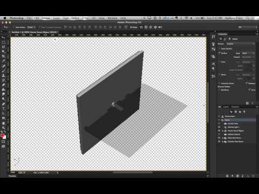Open the Image menu
259x194 pixels.
click(x=46, y=18)
